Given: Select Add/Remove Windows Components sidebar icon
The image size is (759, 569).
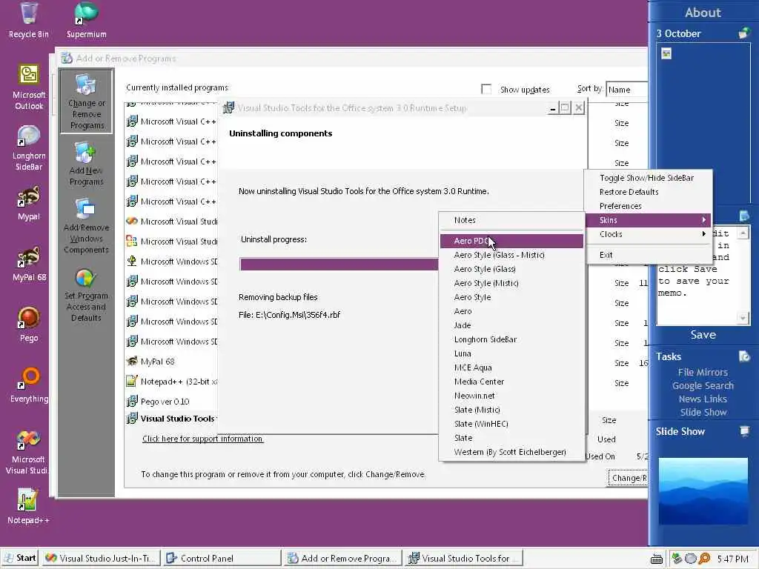Looking at the screenshot, I should [x=86, y=227].
